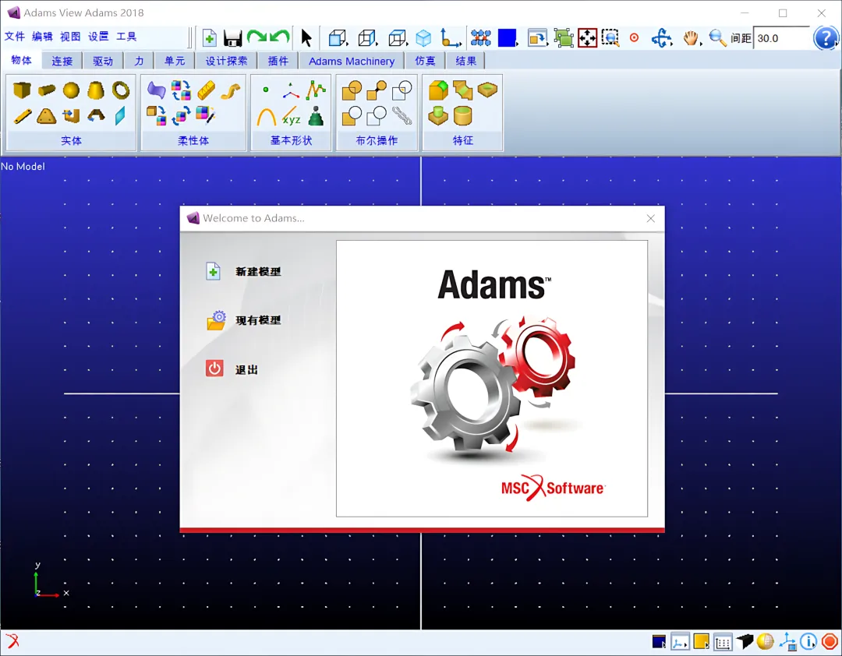842x656 pixels.
Task: Switch to the 仿真 ribbon tab
Action: point(426,62)
